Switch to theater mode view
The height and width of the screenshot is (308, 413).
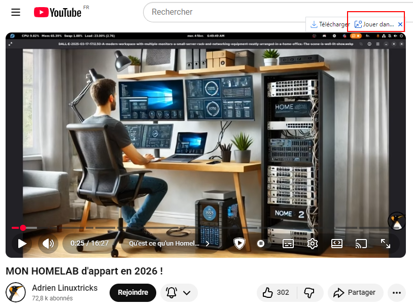coord(337,244)
